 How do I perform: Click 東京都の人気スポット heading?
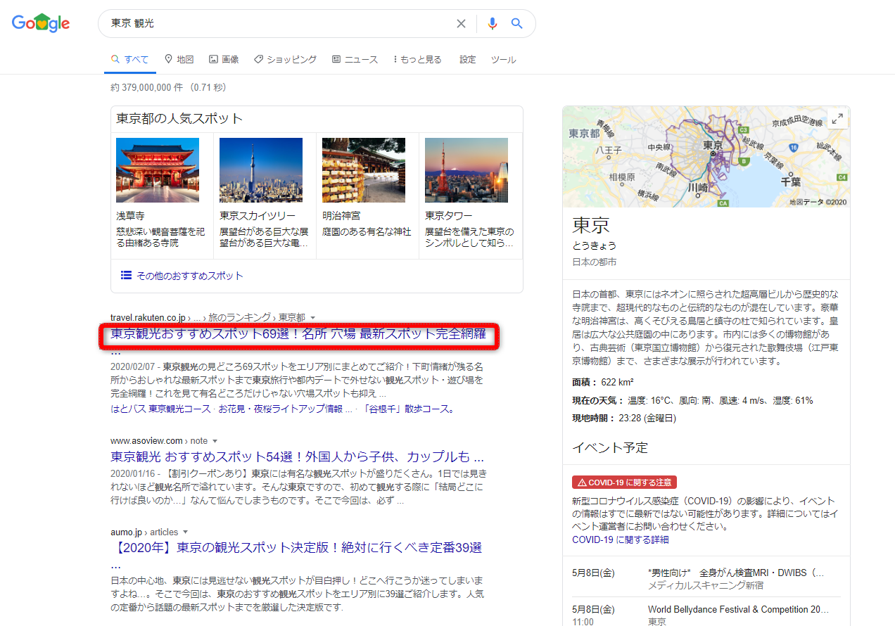(179, 118)
